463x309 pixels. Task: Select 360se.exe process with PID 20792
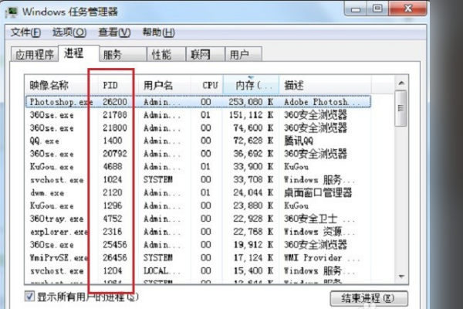pos(198,154)
